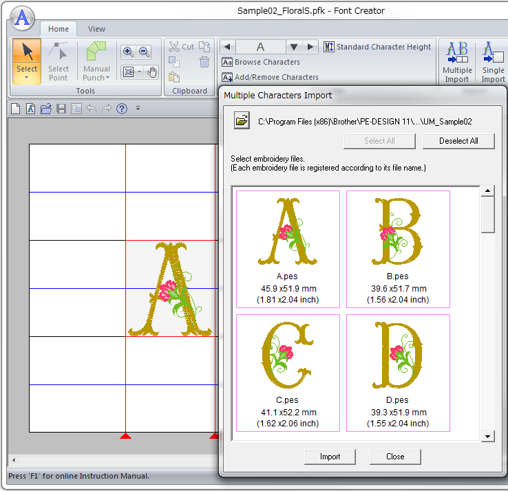Open the Home ribbon tab
Image resolution: width=508 pixels, height=491 pixels.
59,29
